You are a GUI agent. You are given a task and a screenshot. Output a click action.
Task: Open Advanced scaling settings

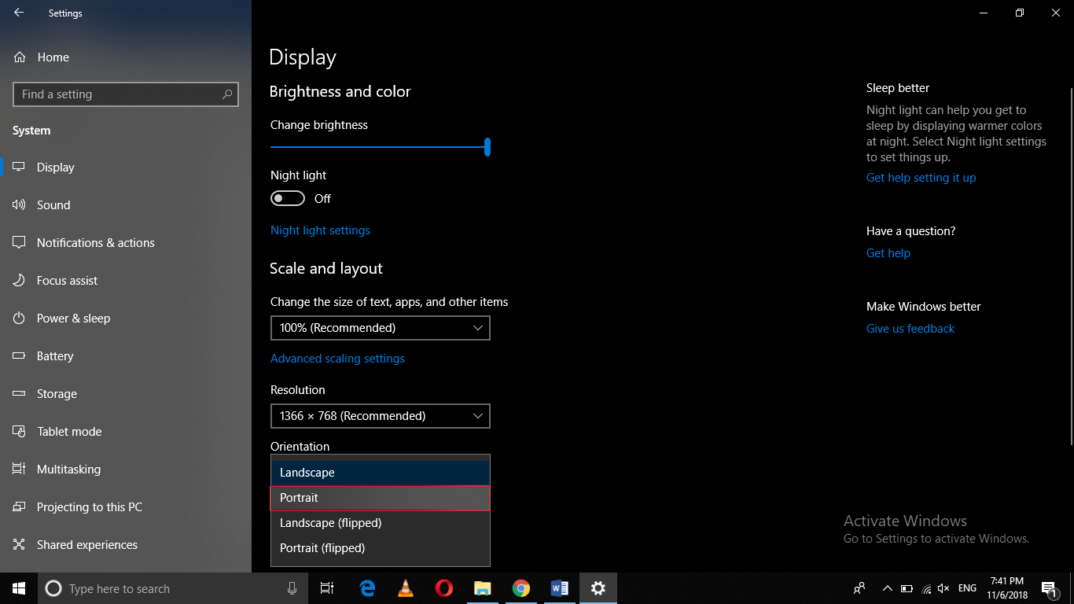point(337,358)
